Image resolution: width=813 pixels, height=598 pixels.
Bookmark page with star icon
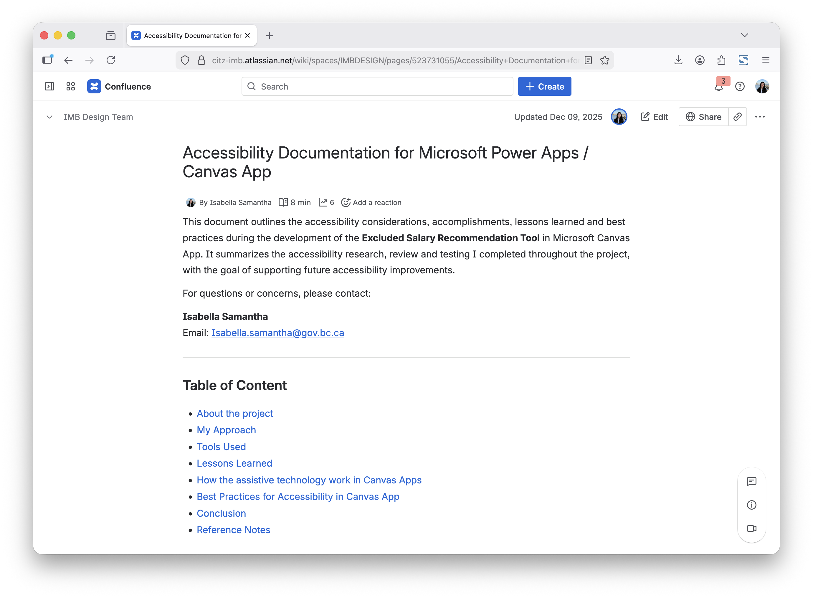(604, 60)
